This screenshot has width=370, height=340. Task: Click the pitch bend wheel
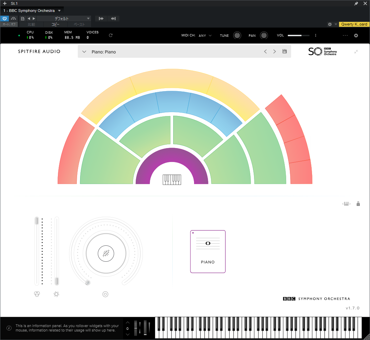tap(136, 328)
